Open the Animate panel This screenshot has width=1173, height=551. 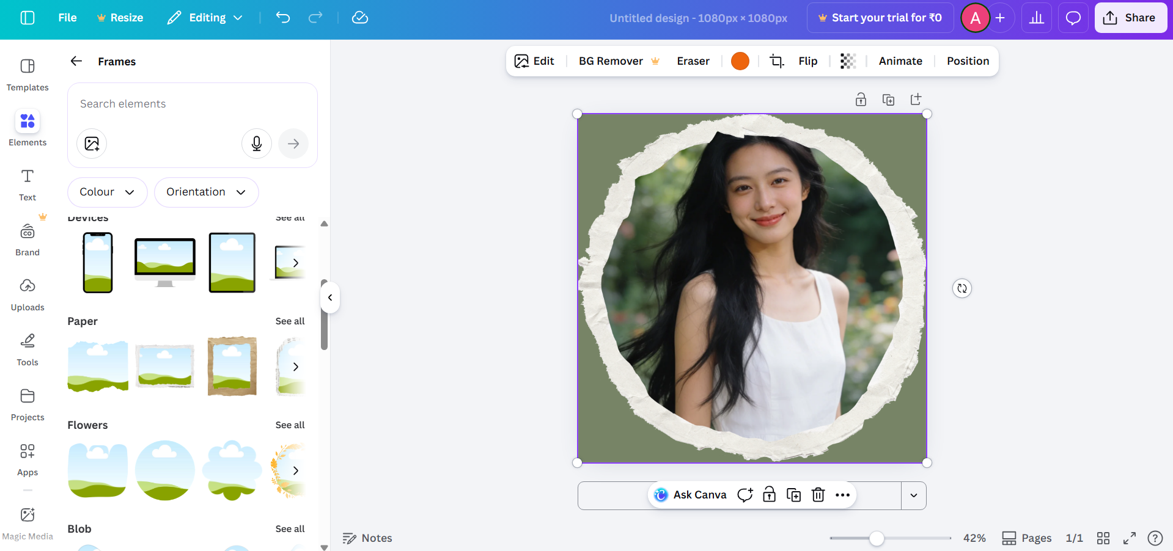pyautogui.click(x=900, y=61)
